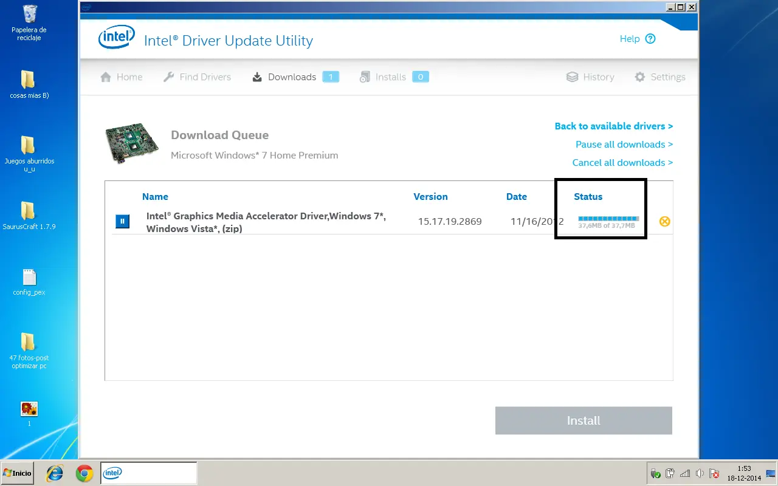Click 'Cancel all downloads' link

pyautogui.click(x=622, y=163)
